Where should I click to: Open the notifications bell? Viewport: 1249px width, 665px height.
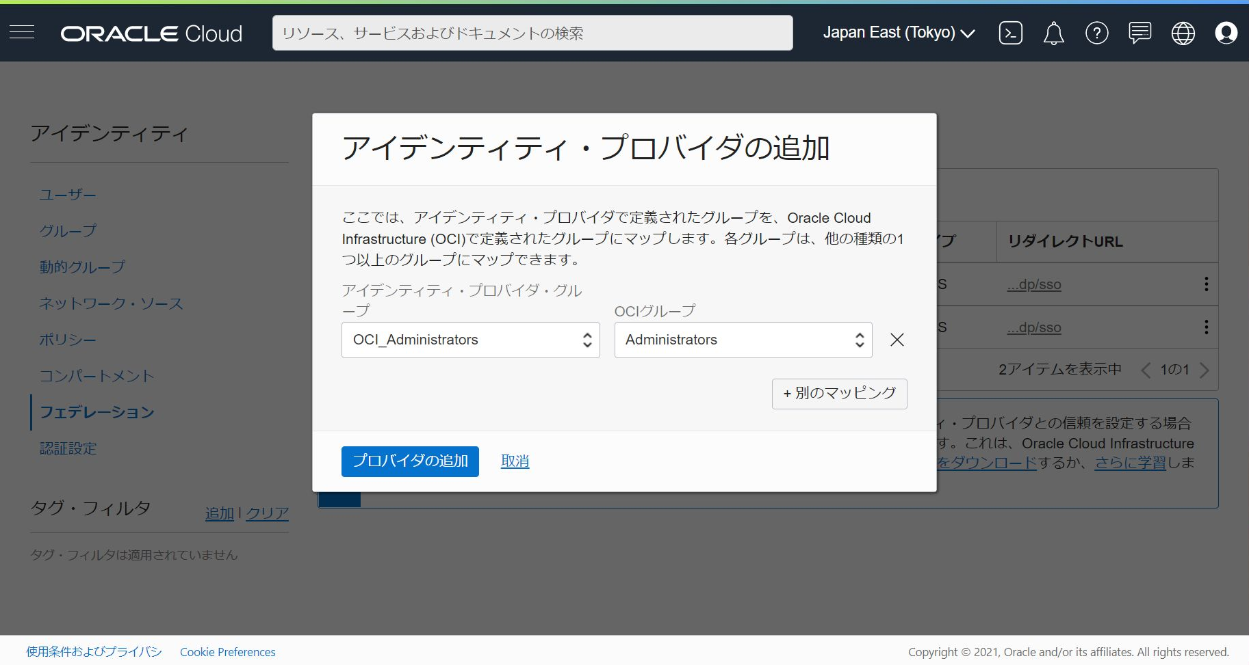point(1053,33)
